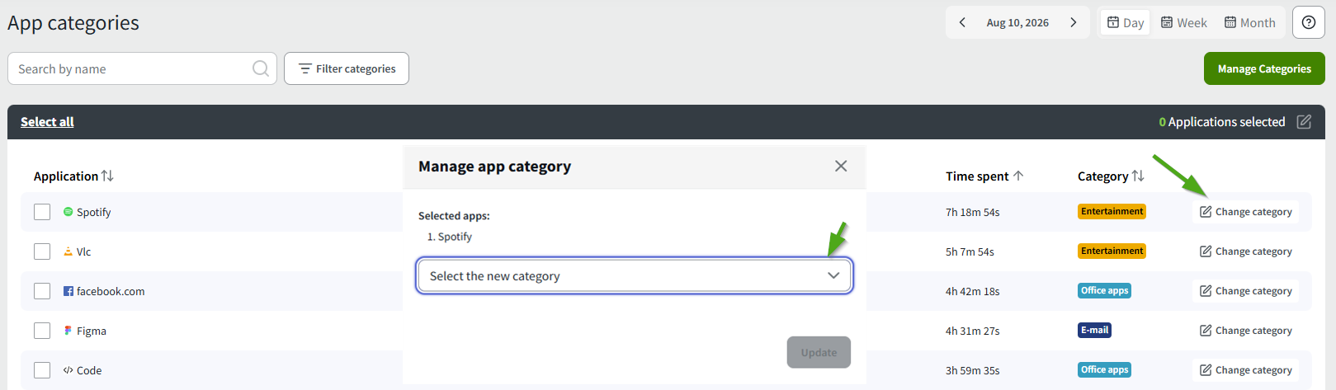1336x390 pixels.
Task: Click the Manage Categories button
Action: coord(1264,68)
